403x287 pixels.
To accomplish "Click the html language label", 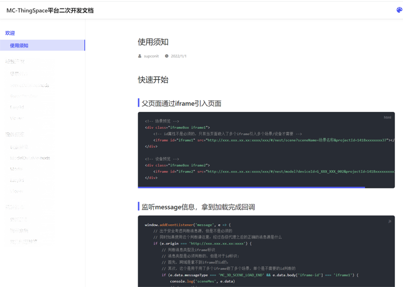I will click(388, 117).
